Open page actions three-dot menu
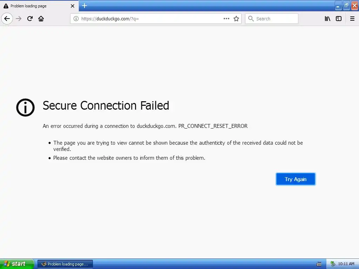Screen dimensions: 359x269 pos(226,19)
